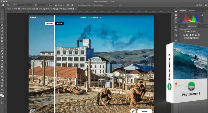Open the Ratio preset dropdown
The width and height of the screenshot is (208, 113).
19,5
